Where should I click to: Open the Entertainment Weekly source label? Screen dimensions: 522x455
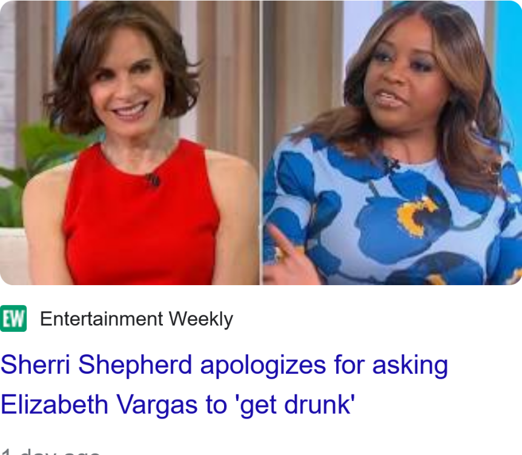[x=136, y=319]
